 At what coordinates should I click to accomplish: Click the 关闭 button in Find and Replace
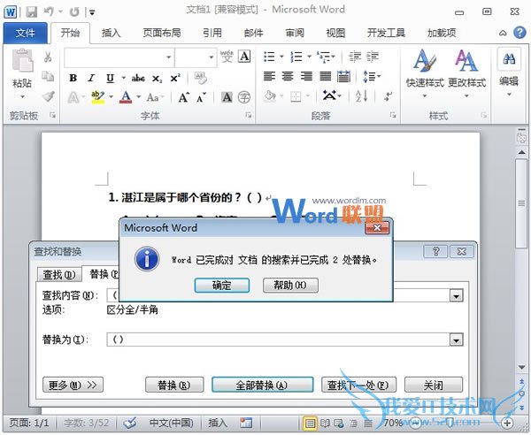(434, 385)
